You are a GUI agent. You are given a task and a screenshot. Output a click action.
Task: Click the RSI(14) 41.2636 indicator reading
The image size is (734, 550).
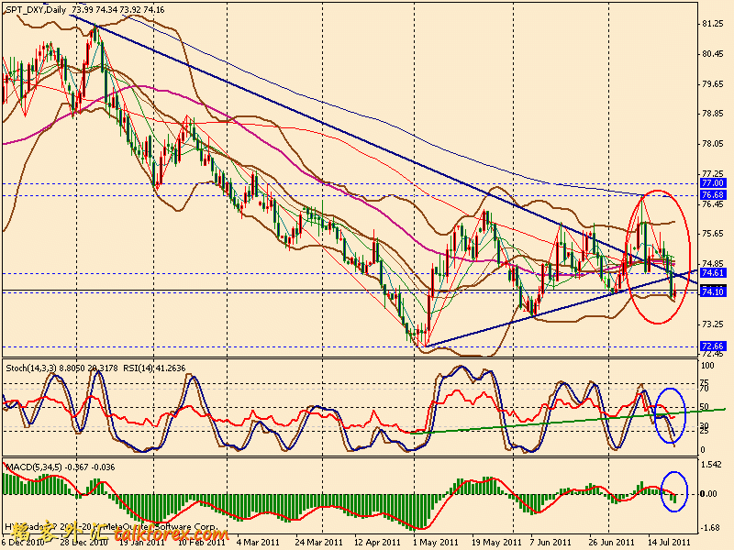coord(154,368)
